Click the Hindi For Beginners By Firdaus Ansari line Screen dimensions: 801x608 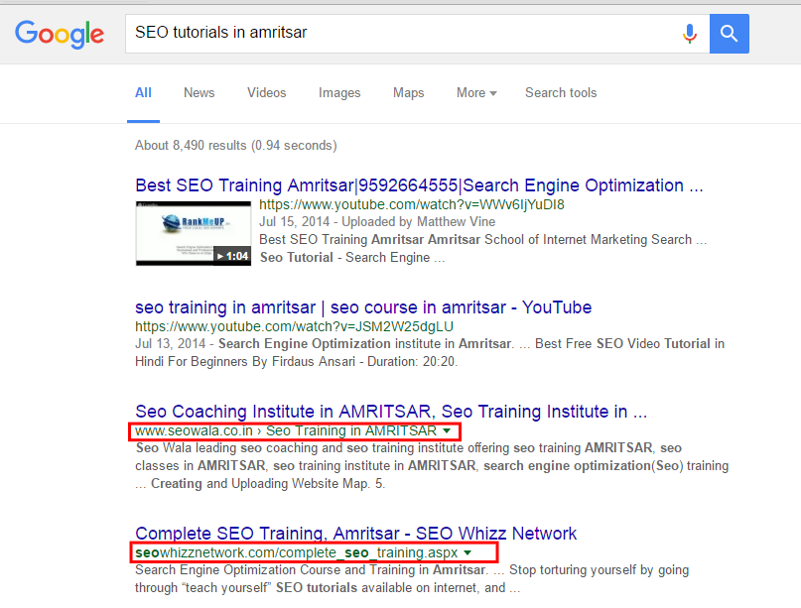click(297, 361)
